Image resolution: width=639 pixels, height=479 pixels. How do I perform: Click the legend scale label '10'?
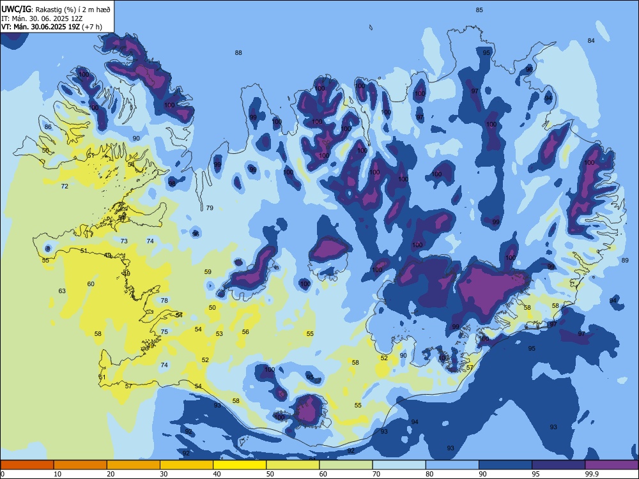point(58,474)
